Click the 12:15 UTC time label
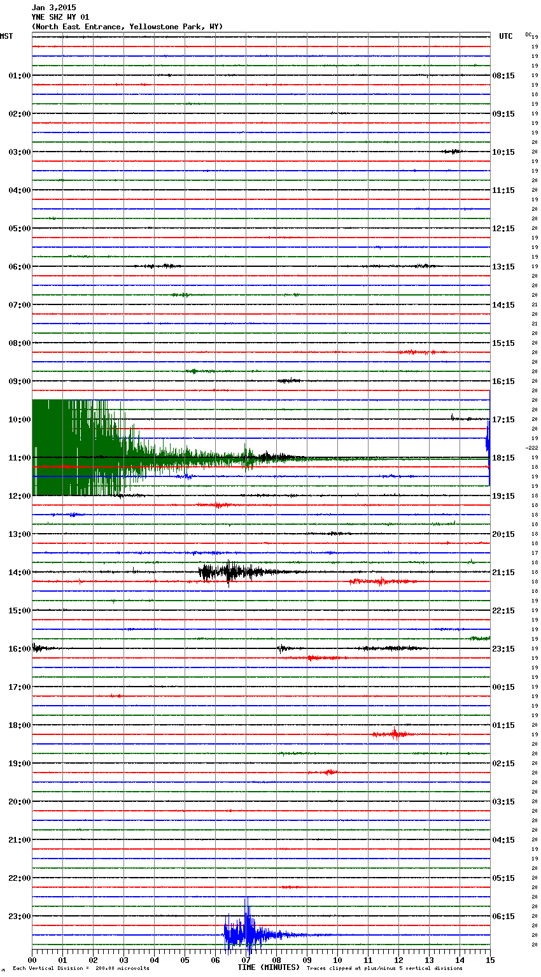Screen dimensions: 541x977 point(503,229)
